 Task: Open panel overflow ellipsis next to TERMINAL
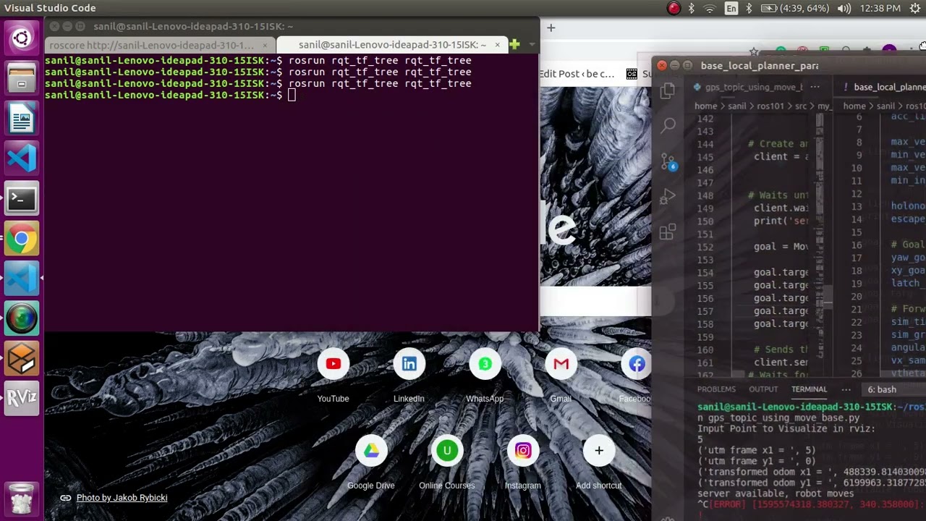[x=846, y=389]
